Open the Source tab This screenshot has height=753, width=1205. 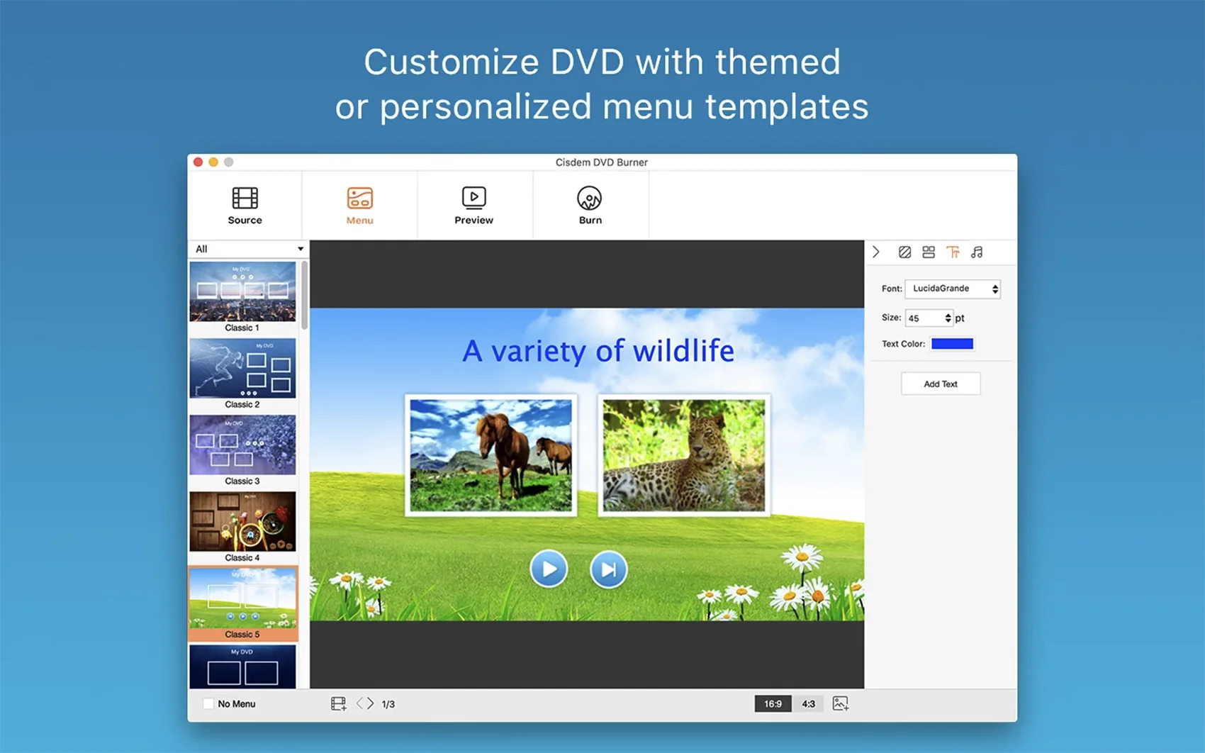click(x=245, y=205)
